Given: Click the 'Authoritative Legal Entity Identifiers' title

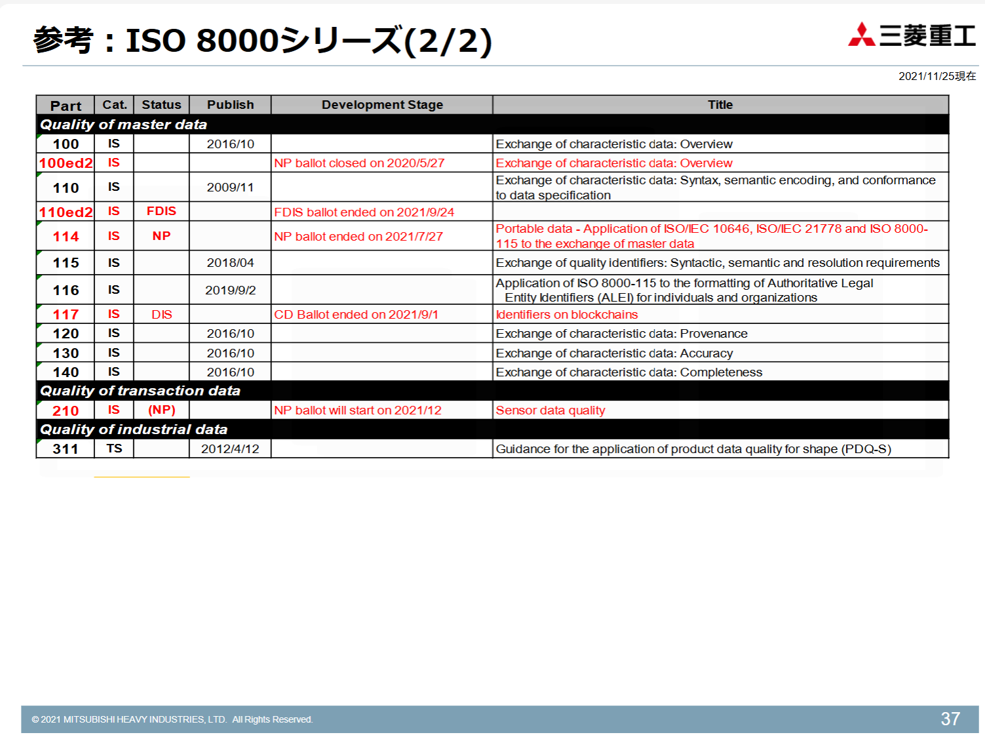Looking at the screenshot, I should (684, 290).
